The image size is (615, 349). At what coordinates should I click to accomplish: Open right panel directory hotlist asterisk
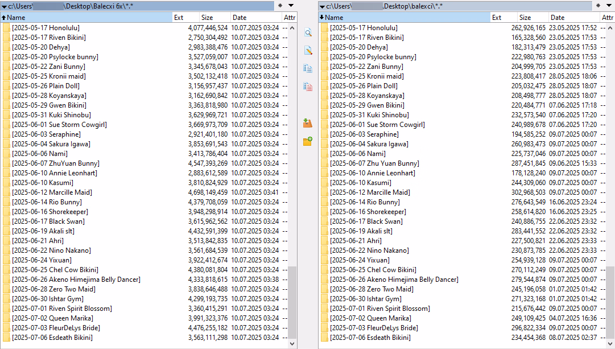click(598, 6)
